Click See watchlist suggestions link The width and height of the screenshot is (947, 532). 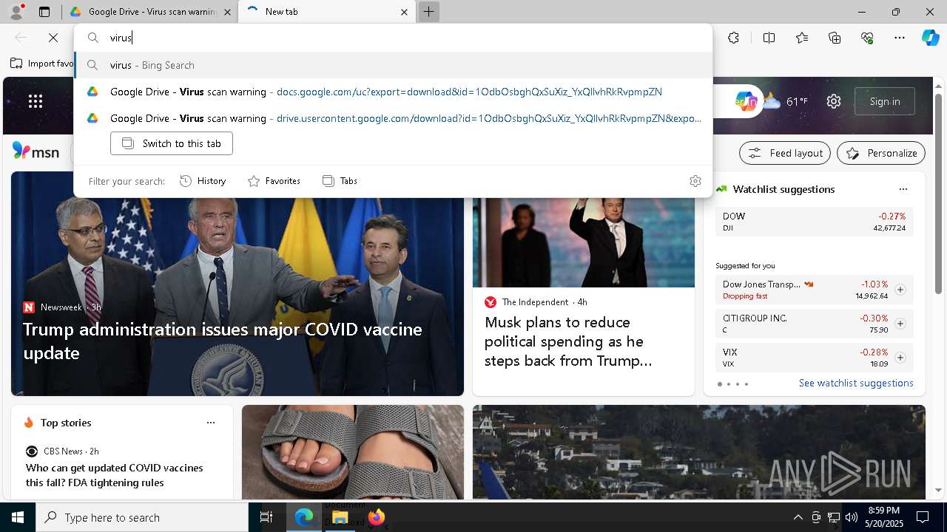[x=856, y=383]
